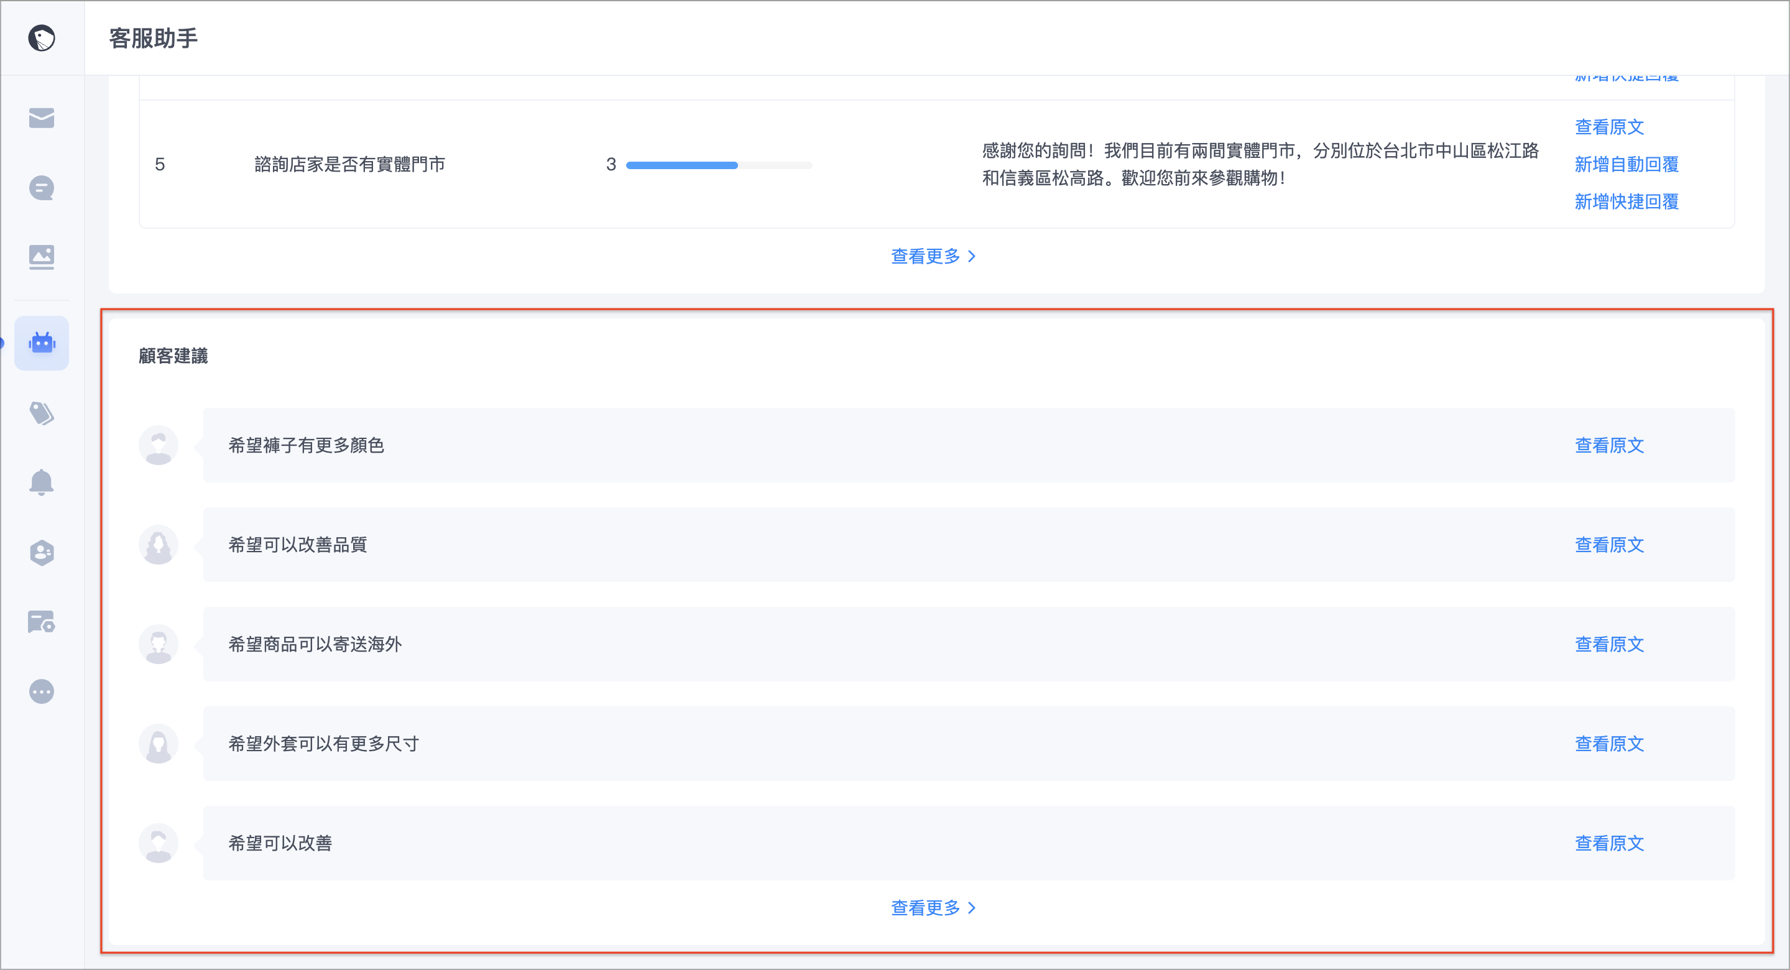Select the 希望外套可以有更多尺寸 suggestion text
This screenshot has width=1790, height=970.
tap(324, 744)
